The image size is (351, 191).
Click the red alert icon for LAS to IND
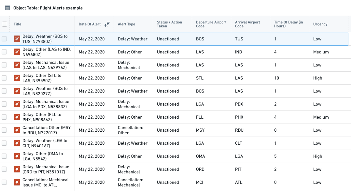pyautogui.click(x=17, y=52)
